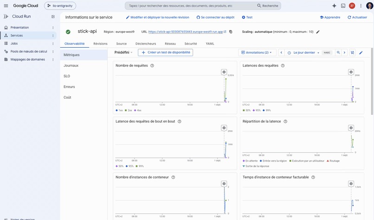Image resolution: width=374 pixels, height=220 pixels.
Task: Open Gemini AI assistant sparkle icon
Action: [334, 6]
